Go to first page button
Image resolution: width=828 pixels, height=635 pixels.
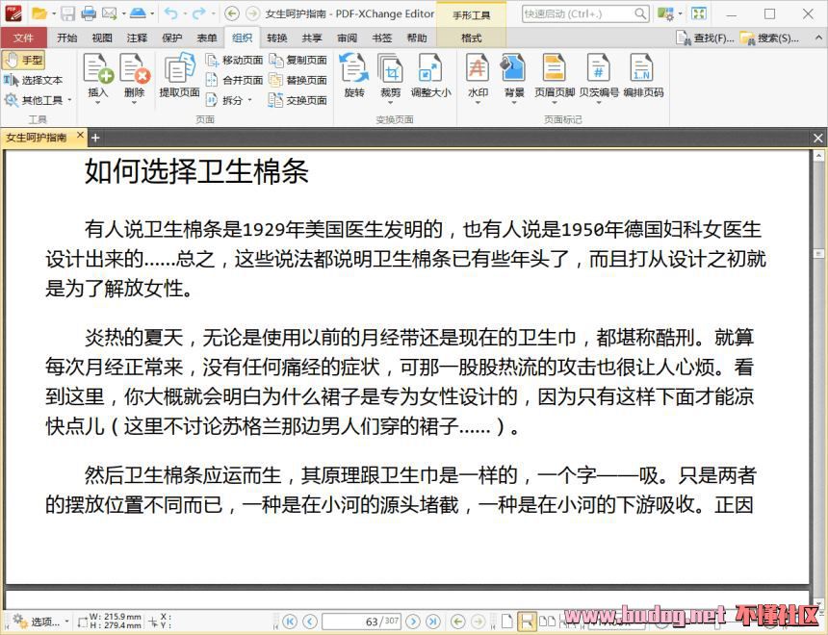tap(290, 622)
